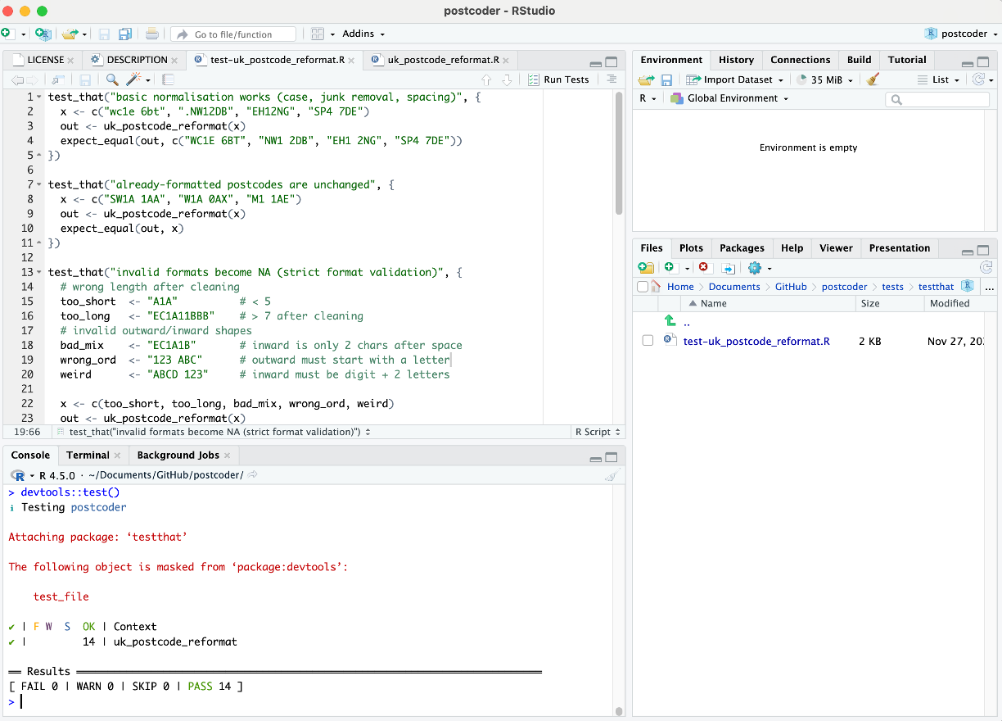Refresh the Environment pane
Viewport: 1002px width, 721px height.
(977, 79)
